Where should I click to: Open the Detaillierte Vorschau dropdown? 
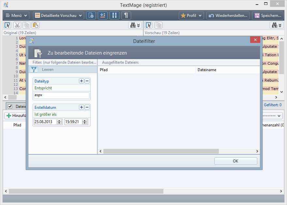click(x=58, y=16)
